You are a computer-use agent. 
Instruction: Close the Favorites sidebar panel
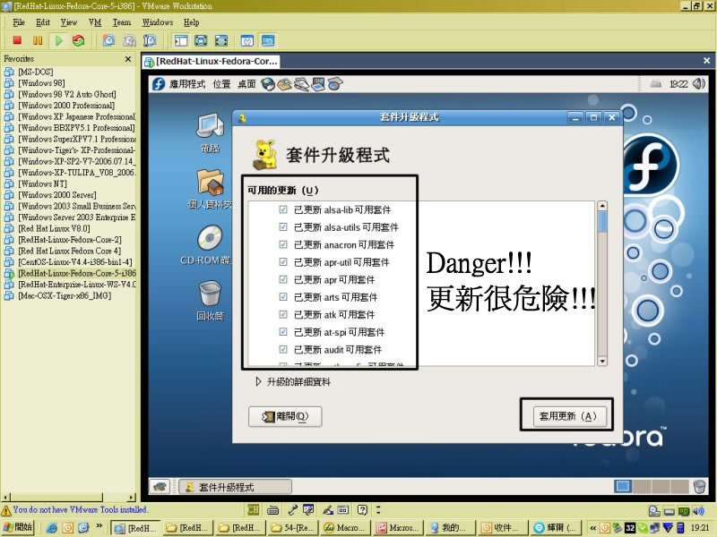128,59
